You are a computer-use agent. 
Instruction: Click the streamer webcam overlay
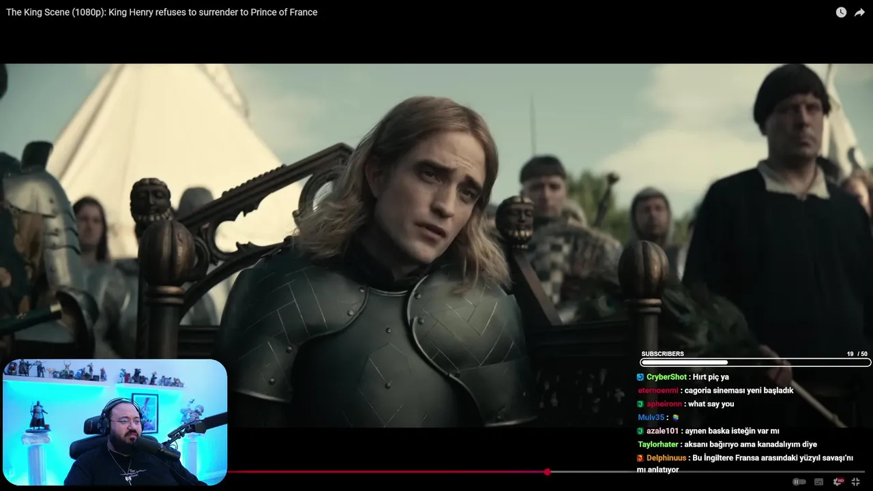point(115,422)
